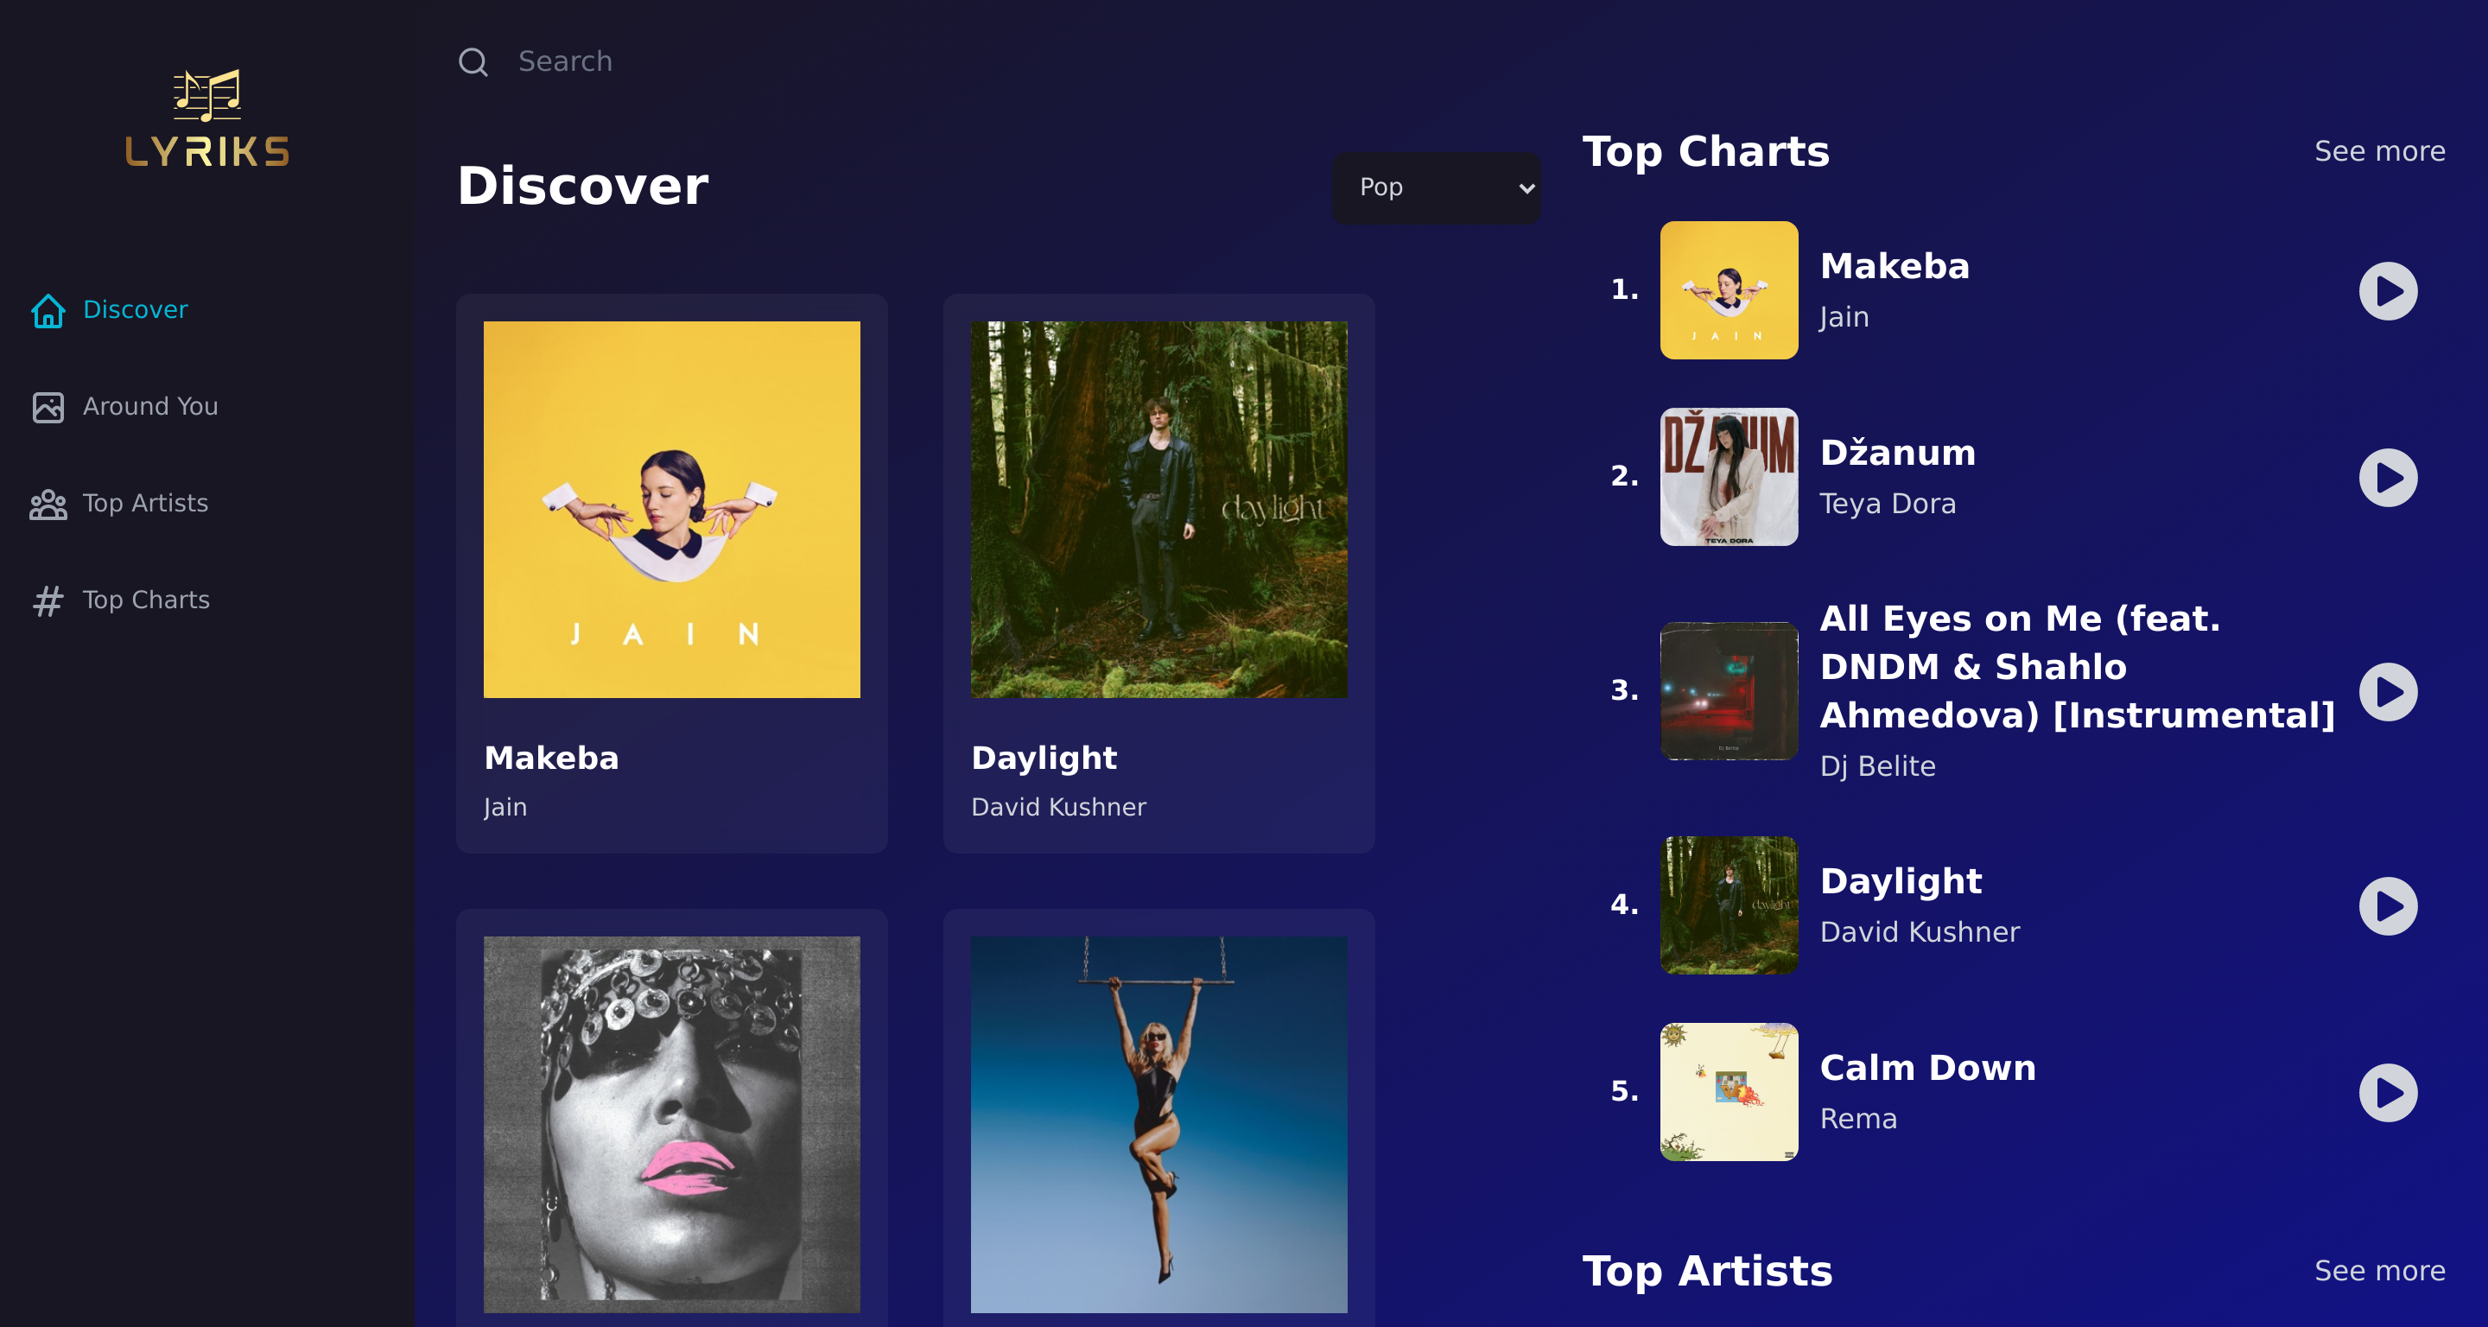Click the Top Charts hash icon

[x=48, y=600]
